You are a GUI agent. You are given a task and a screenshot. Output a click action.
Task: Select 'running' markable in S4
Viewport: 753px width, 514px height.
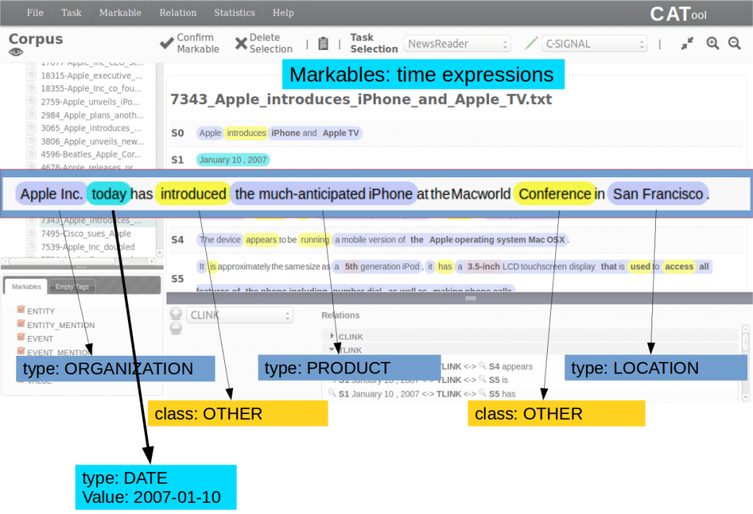pyautogui.click(x=315, y=240)
